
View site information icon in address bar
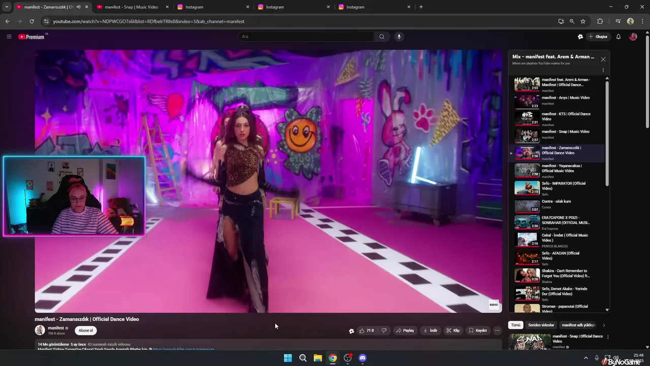point(46,21)
